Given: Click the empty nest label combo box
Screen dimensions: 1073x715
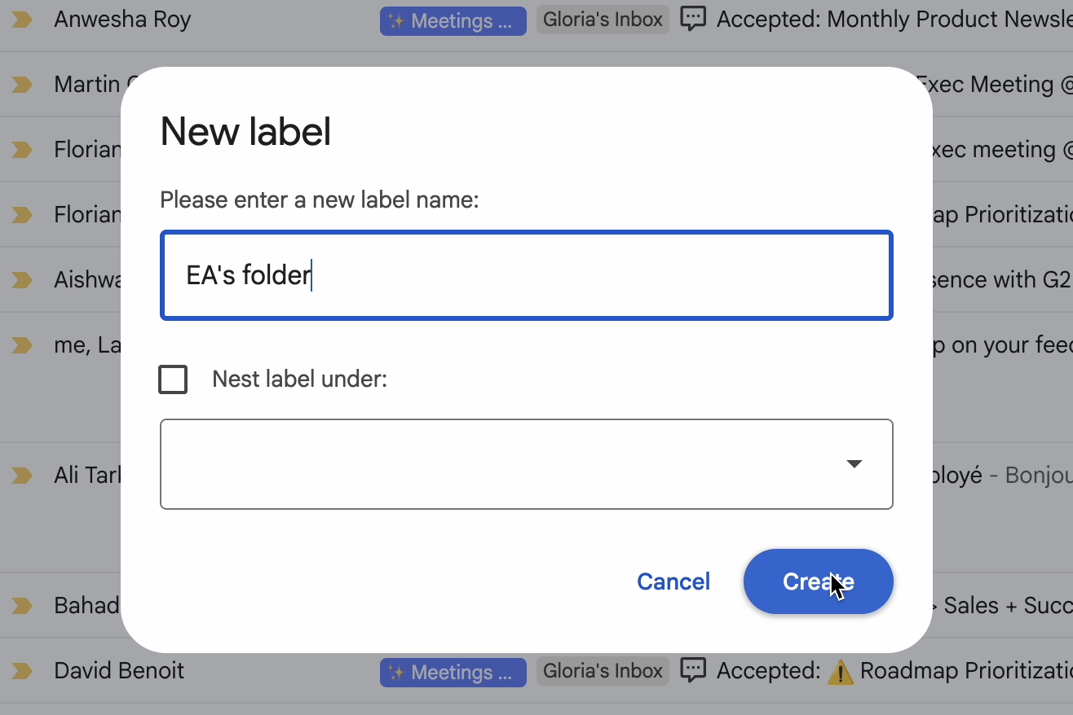Looking at the screenshot, I should click(527, 464).
